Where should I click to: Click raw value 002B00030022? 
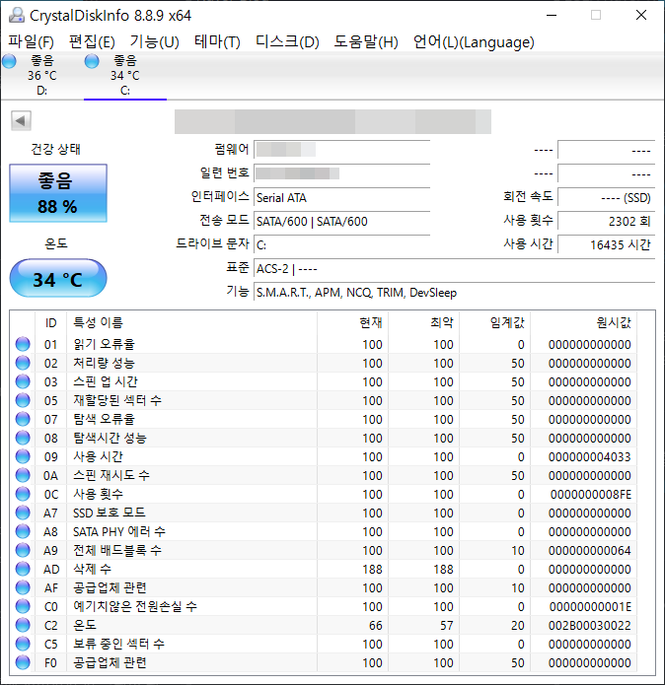click(589, 626)
